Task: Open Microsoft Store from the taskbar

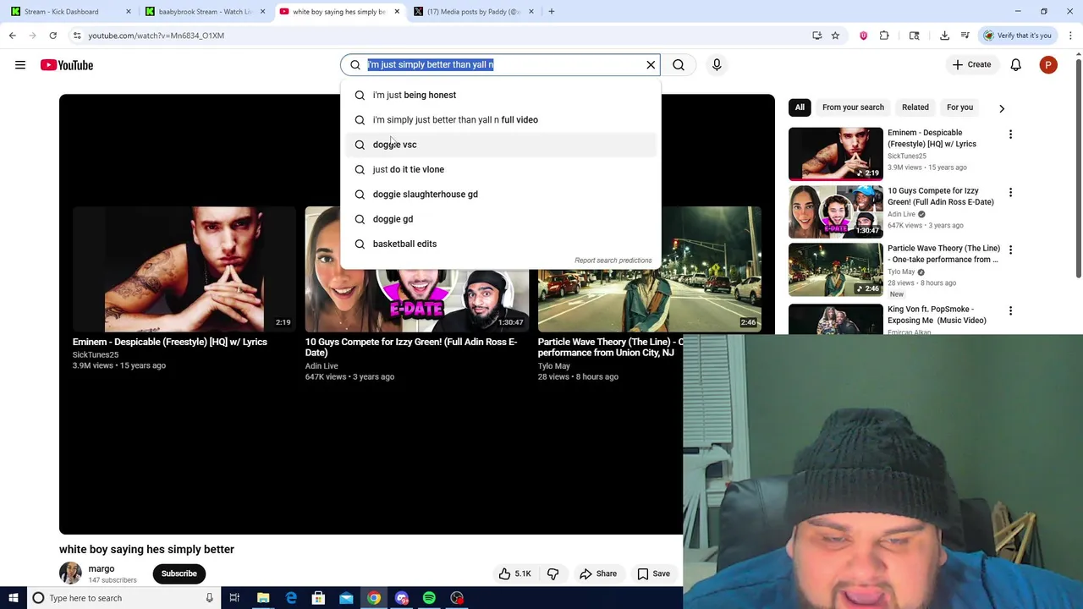Action: pyautogui.click(x=318, y=598)
